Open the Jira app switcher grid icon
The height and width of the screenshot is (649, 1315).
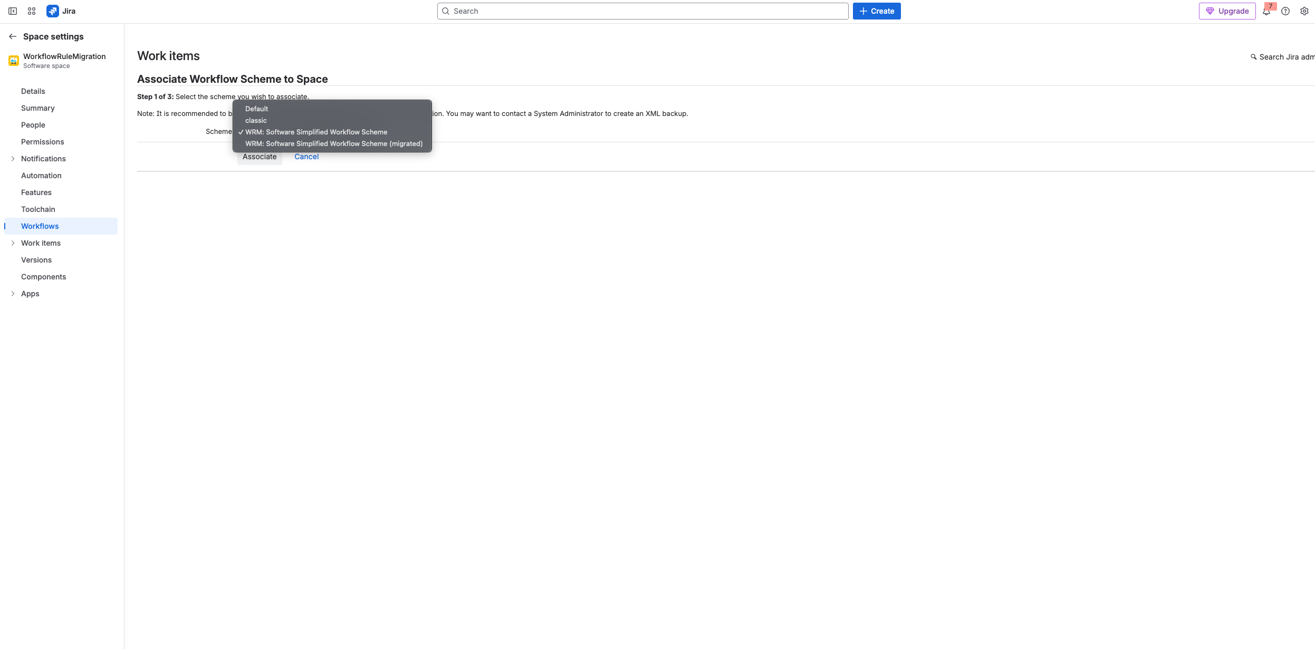tap(31, 11)
